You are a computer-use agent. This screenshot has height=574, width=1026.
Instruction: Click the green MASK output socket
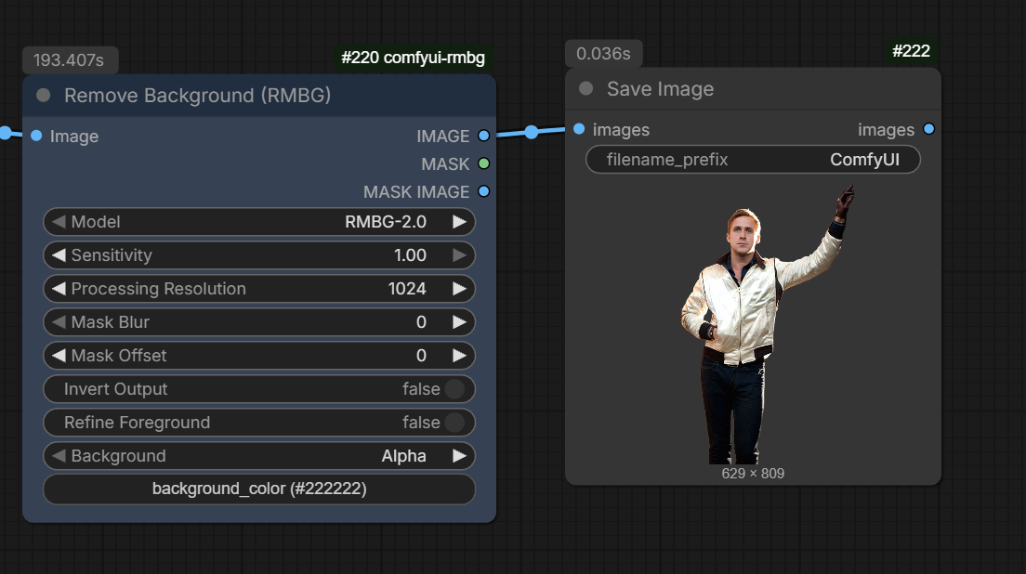coord(483,163)
